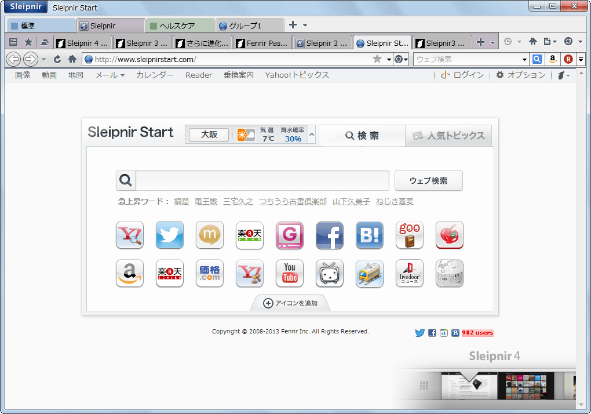Open the sidebar panel list icon
This screenshot has height=414, width=591.
click(13, 42)
